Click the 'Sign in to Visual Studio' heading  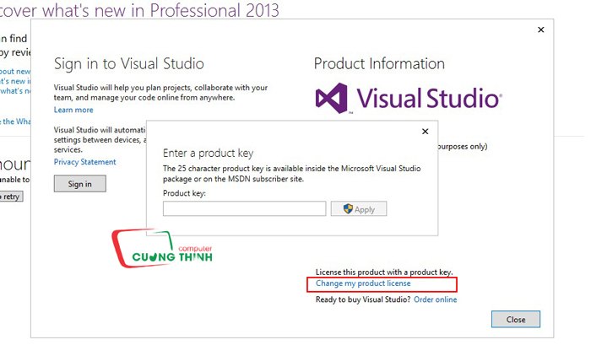tap(129, 63)
